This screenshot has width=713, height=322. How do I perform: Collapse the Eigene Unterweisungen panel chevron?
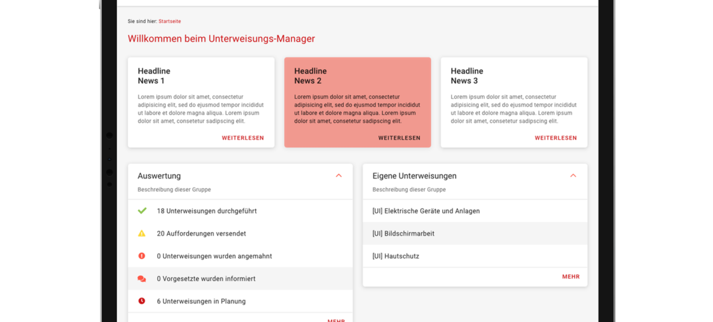[573, 175]
